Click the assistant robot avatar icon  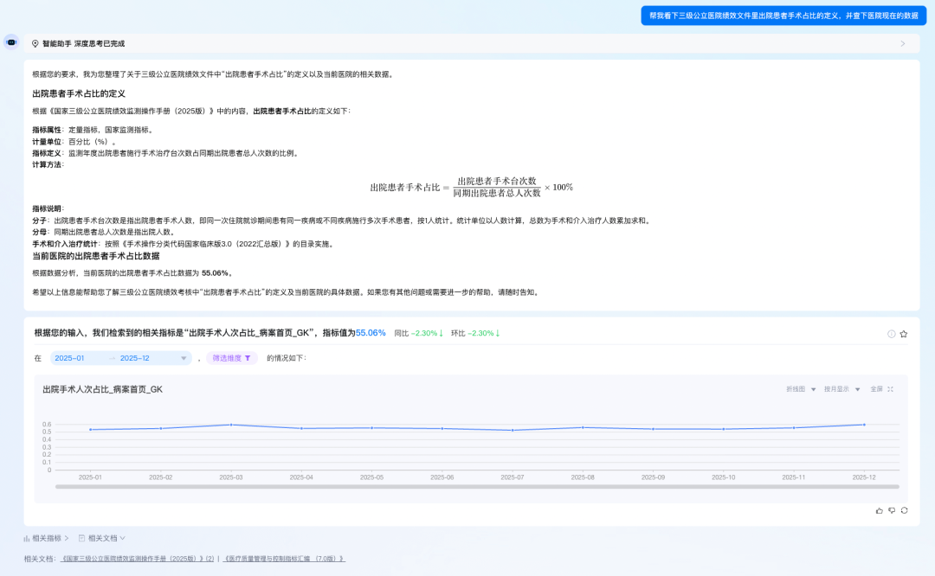[x=10, y=42]
